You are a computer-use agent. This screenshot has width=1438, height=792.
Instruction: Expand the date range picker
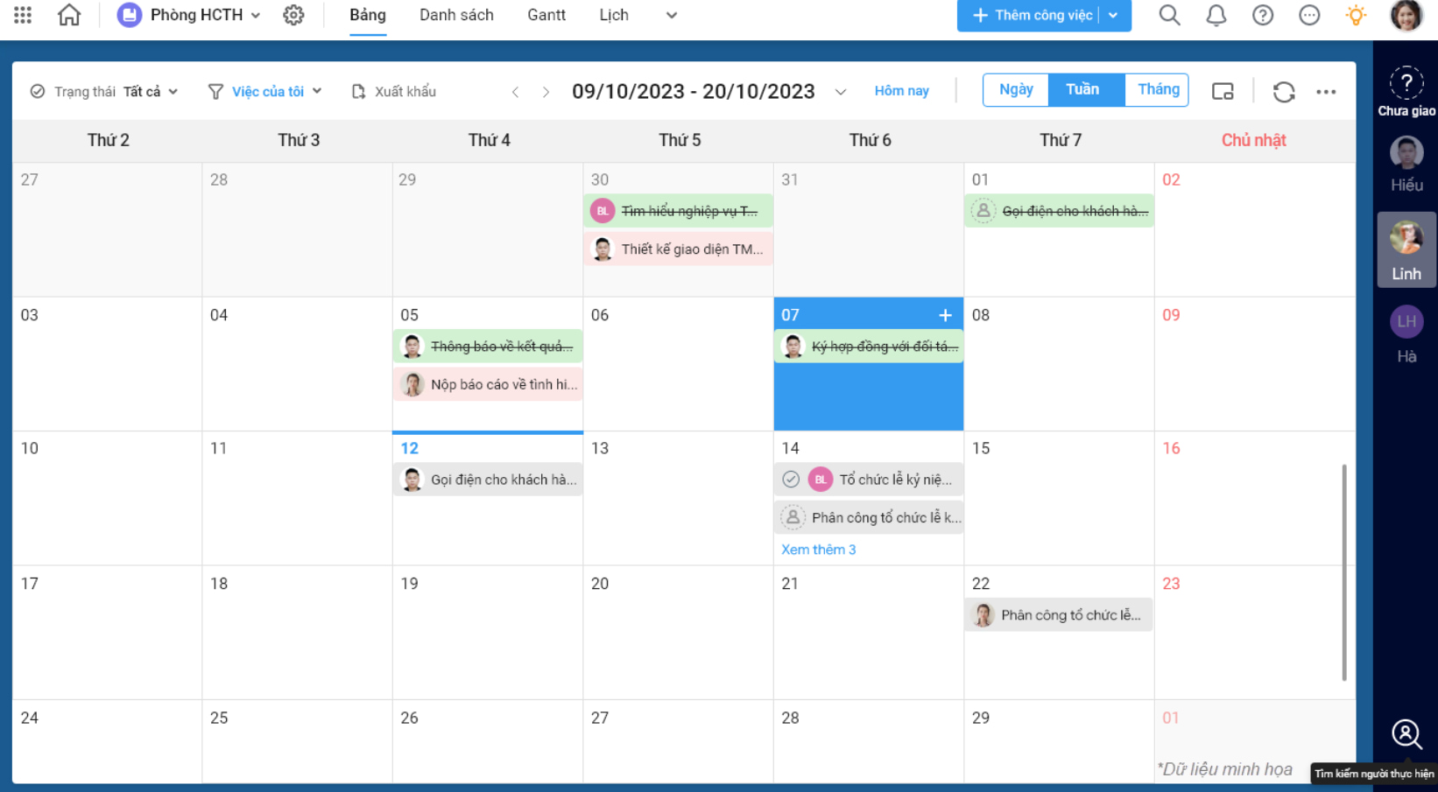pos(841,92)
